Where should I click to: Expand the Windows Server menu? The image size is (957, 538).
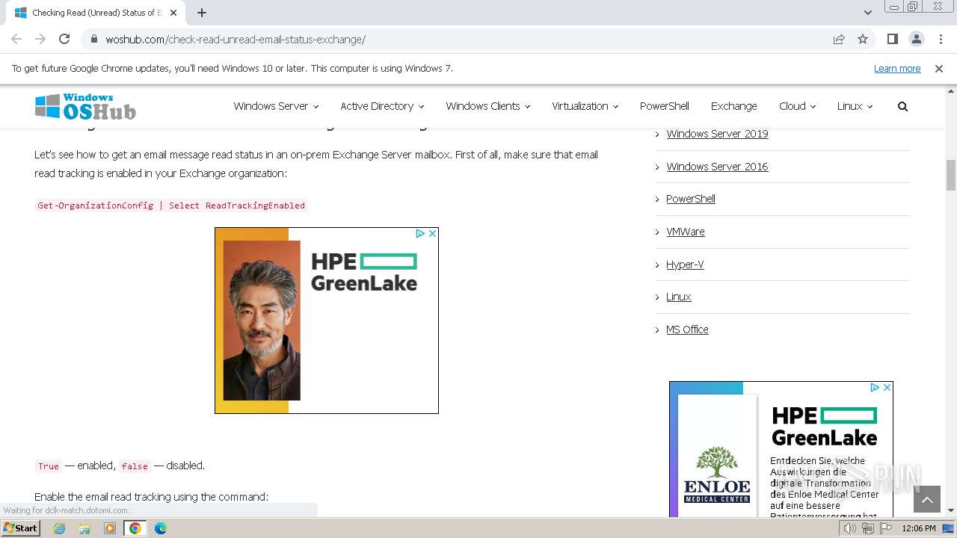tap(276, 106)
